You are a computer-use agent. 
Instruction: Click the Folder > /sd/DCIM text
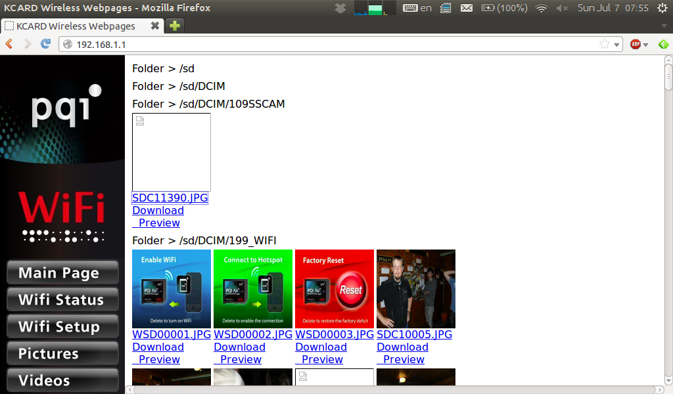(x=179, y=86)
